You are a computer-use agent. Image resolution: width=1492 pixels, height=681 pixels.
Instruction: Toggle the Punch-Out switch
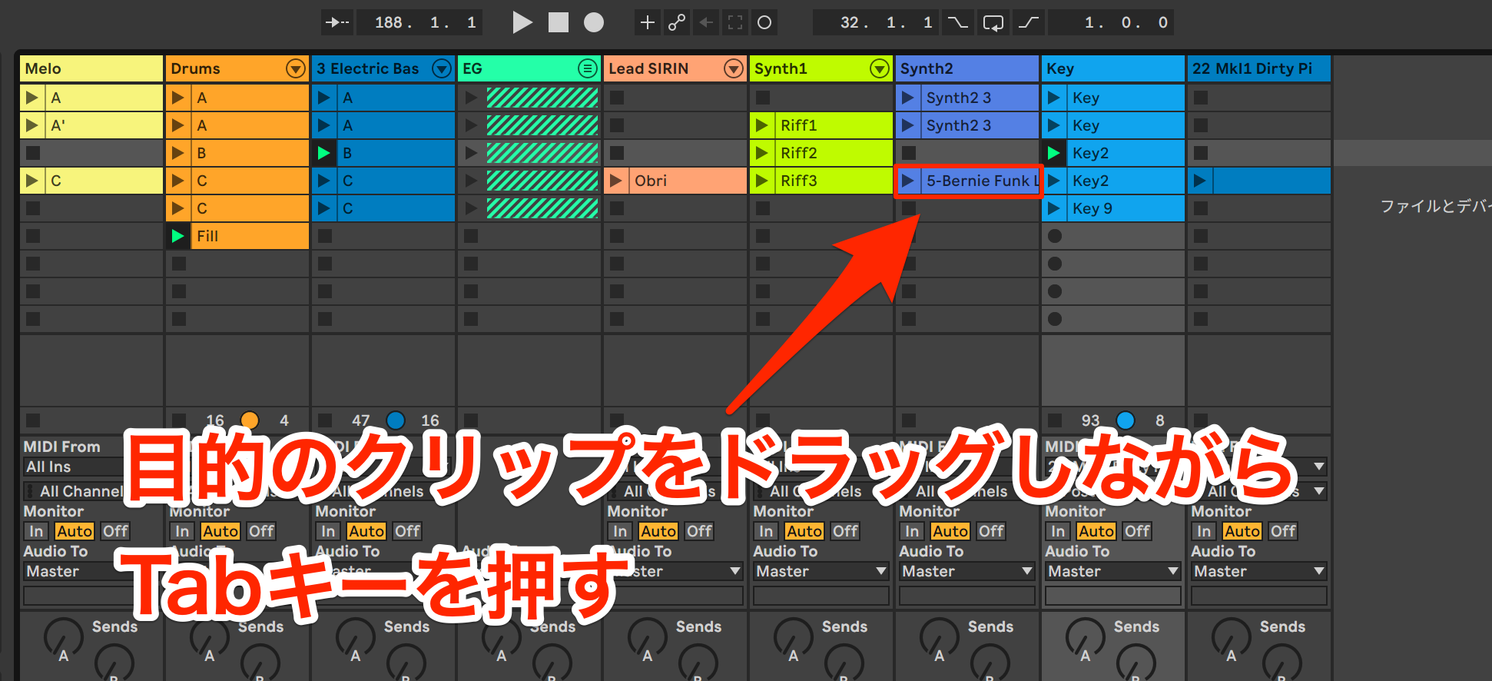click(x=1029, y=22)
